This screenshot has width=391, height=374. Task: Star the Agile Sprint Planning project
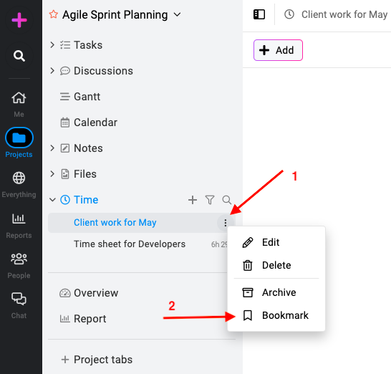[54, 14]
